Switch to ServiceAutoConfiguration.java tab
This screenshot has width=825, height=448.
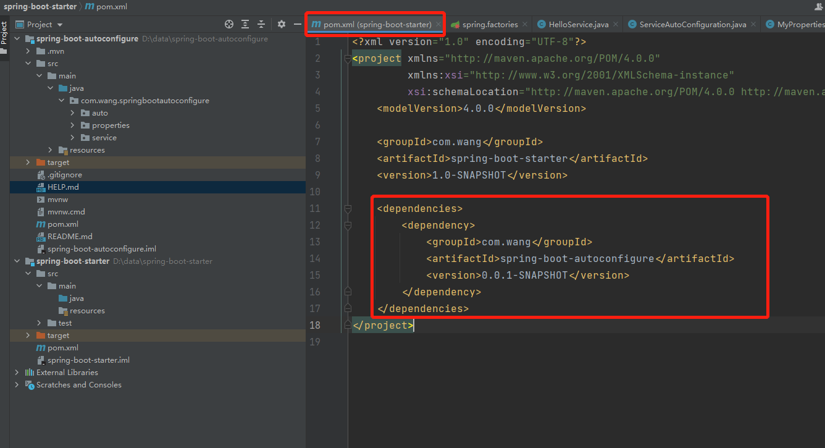tap(692, 25)
